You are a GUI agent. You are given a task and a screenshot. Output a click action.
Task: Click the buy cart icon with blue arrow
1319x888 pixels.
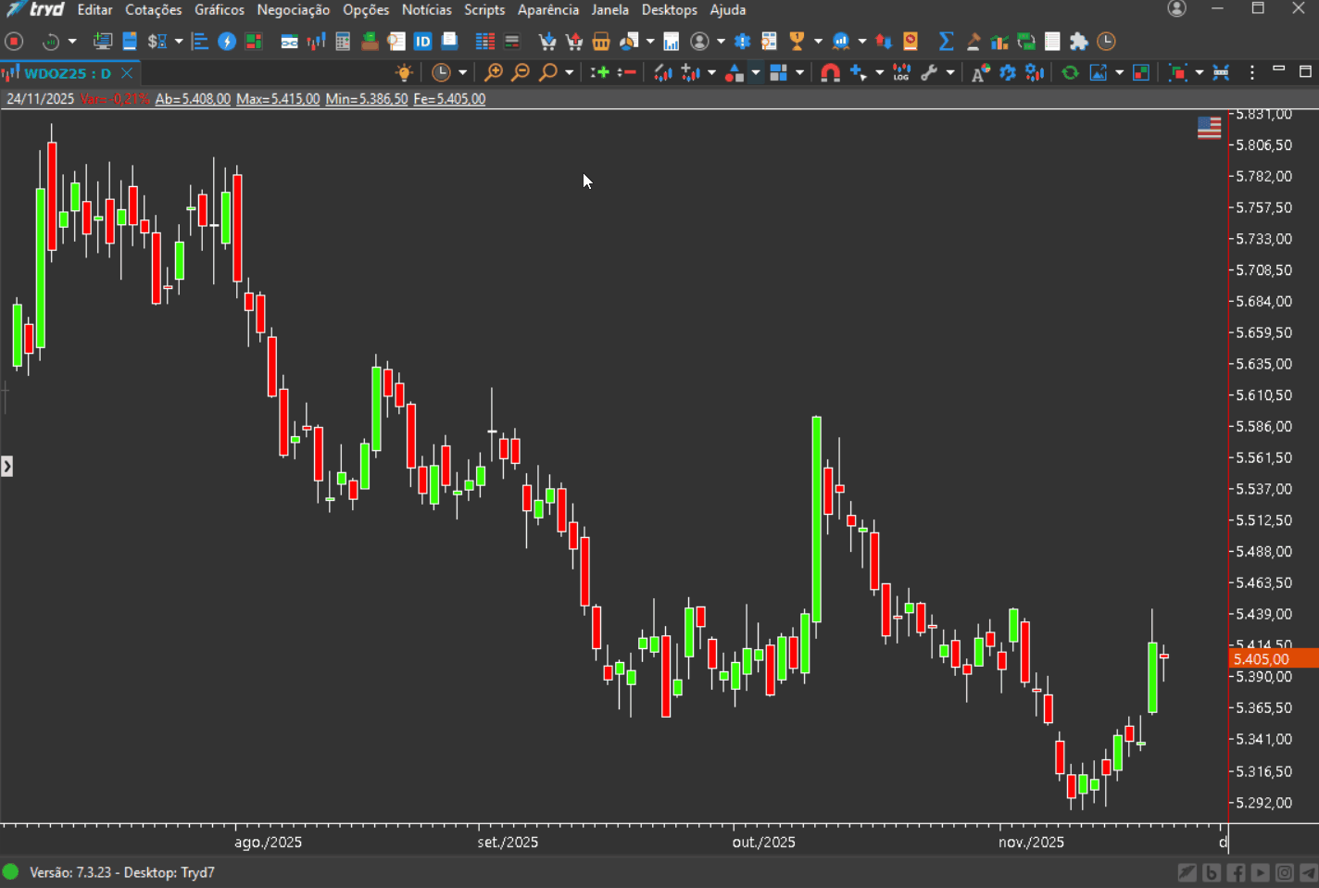point(547,42)
